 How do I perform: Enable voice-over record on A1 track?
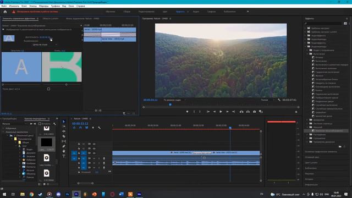click(104, 158)
